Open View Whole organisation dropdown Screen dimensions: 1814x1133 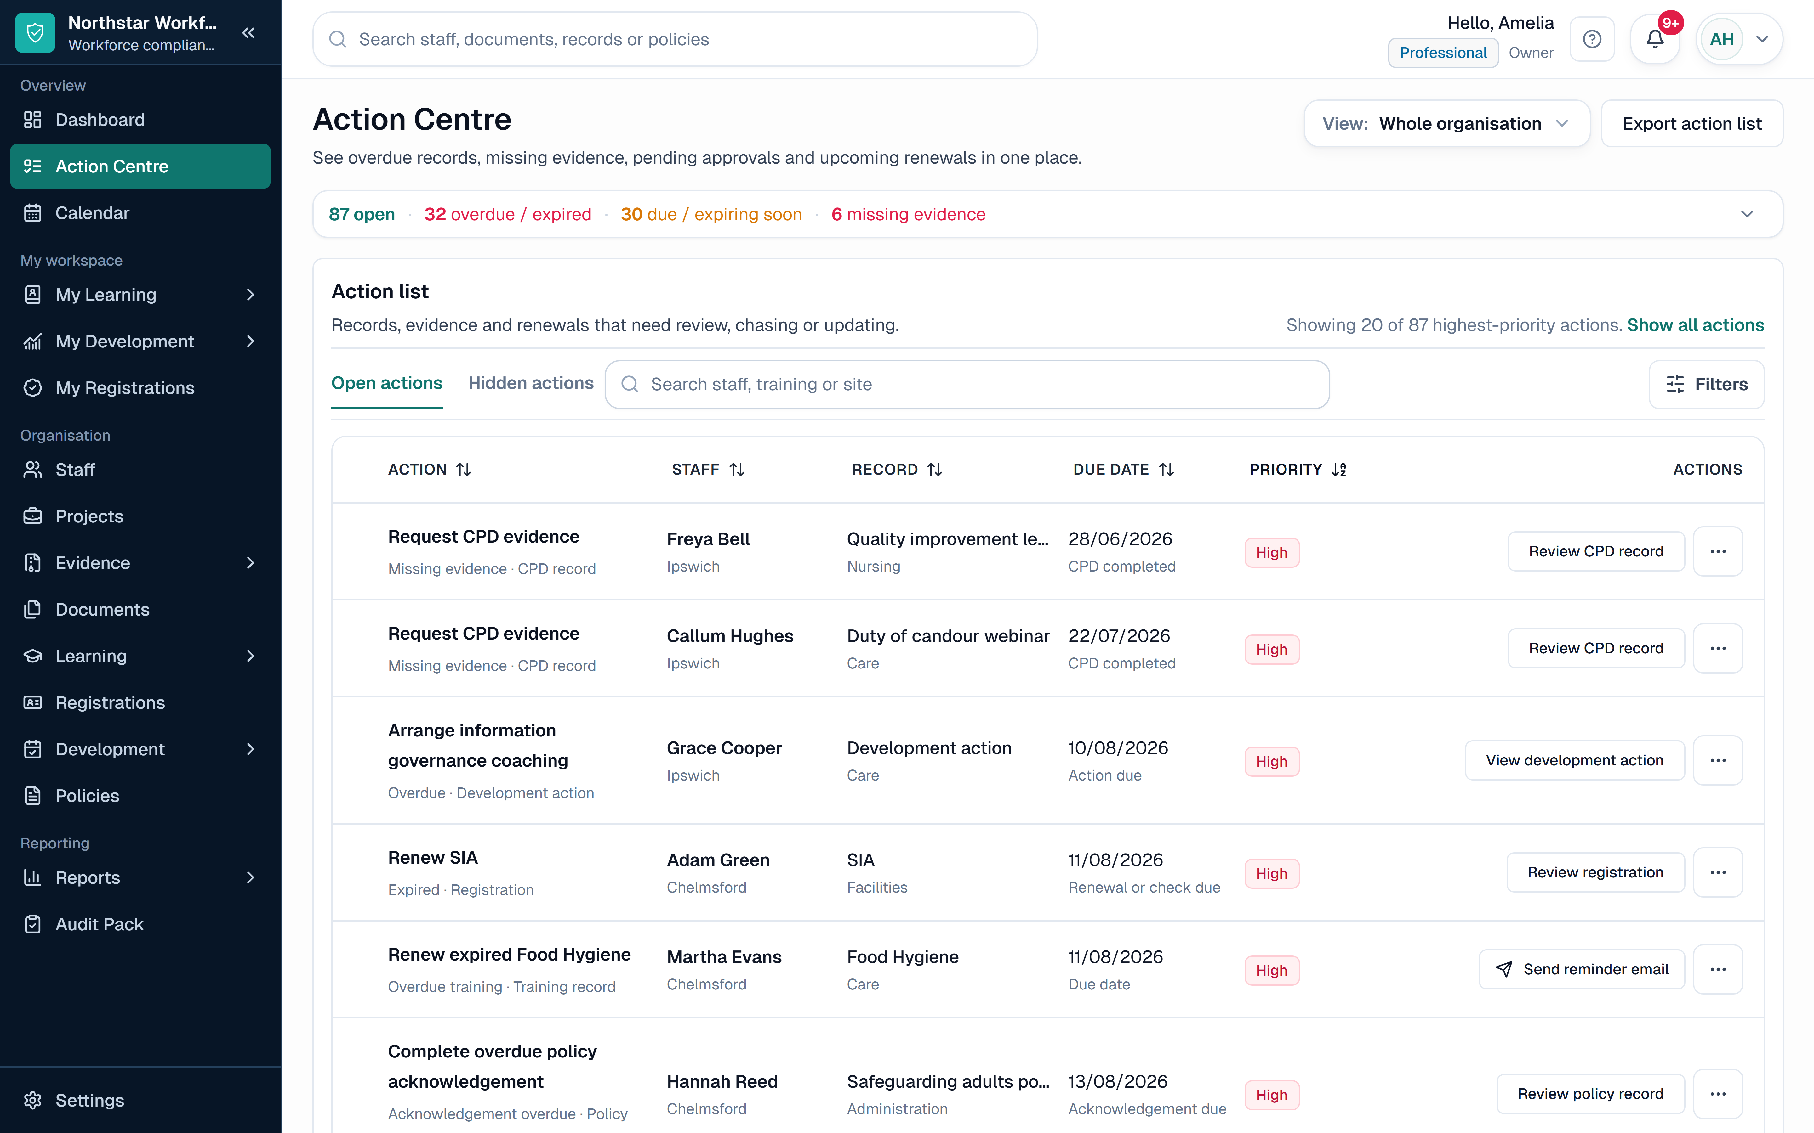tap(1447, 124)
